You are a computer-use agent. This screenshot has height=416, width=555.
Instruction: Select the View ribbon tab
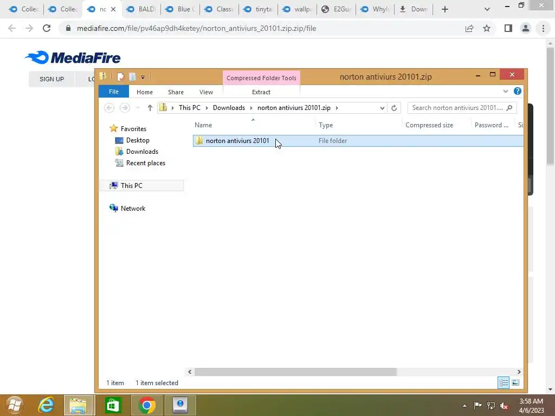[x=206, y=92]
